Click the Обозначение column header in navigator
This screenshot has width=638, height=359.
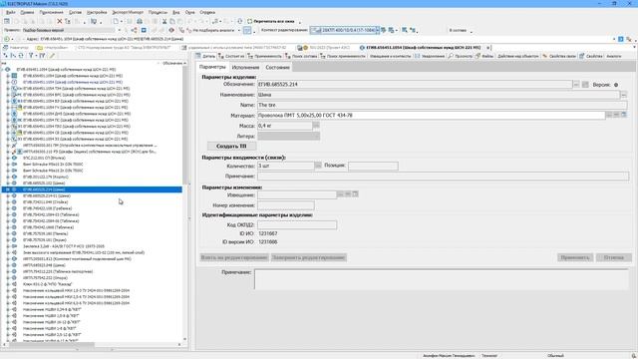pos(172,63)
